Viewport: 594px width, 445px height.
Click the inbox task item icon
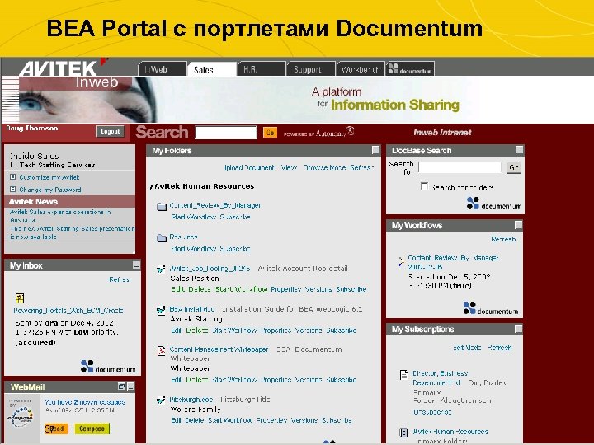pyautogui.click(x=20, y=298)
